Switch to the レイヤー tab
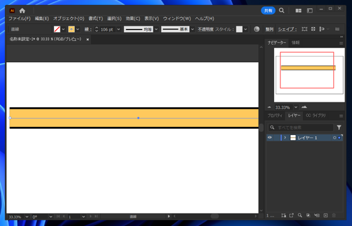 pos(294,116)
